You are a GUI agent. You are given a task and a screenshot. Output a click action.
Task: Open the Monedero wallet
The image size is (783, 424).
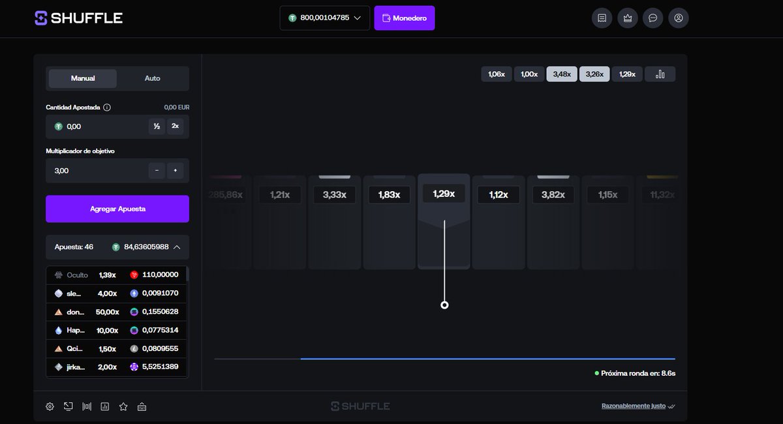[405, 18]
